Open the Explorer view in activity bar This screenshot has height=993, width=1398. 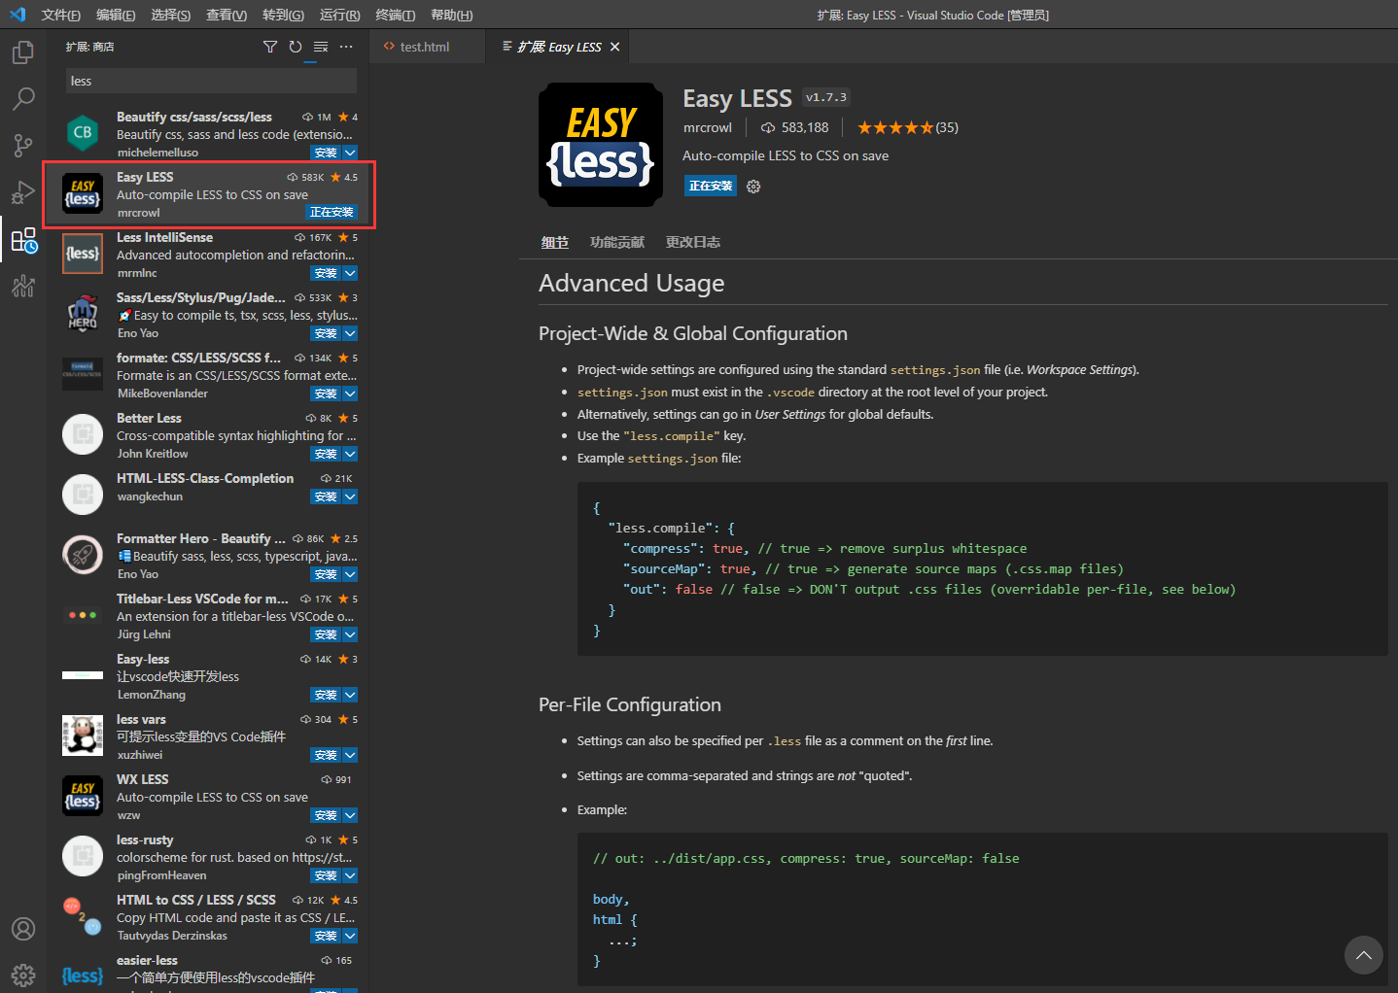pos(23,51)
